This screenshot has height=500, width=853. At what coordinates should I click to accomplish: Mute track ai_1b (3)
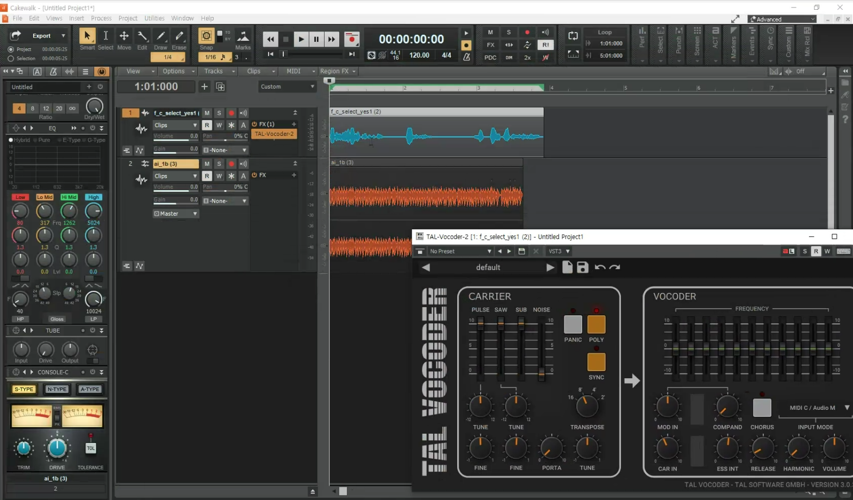click(207, 164)
